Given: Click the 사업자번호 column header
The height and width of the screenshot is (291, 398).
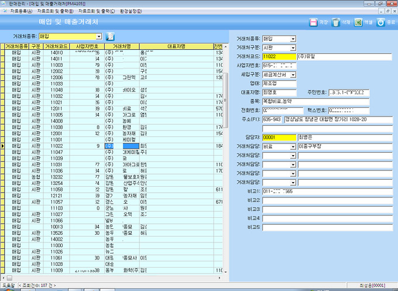Looking at the screenshot, I should tap(87, 46).
